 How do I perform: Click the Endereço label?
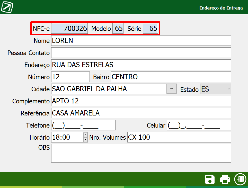pyautogui.click(x=37, y=65)
